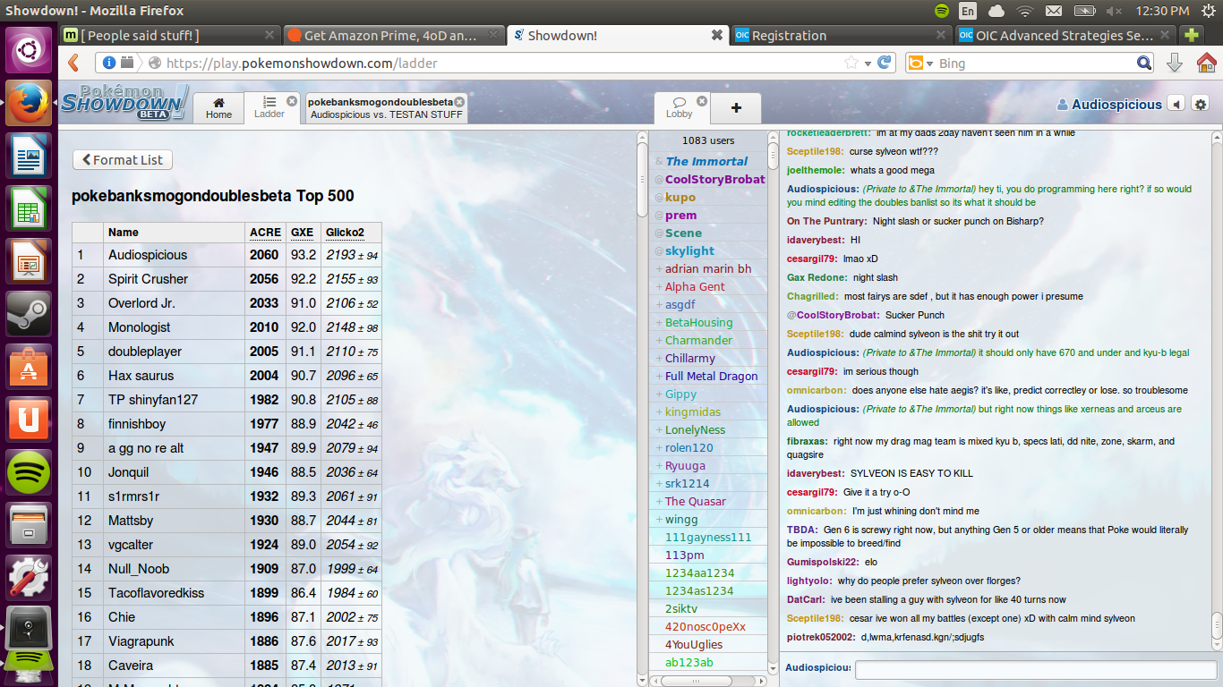
Task: Click Sceptile198's name in the chat
Action: [x=815, y=151]
